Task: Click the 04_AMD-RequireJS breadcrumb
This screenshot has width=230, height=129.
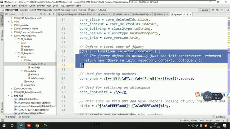Action: 41,10
